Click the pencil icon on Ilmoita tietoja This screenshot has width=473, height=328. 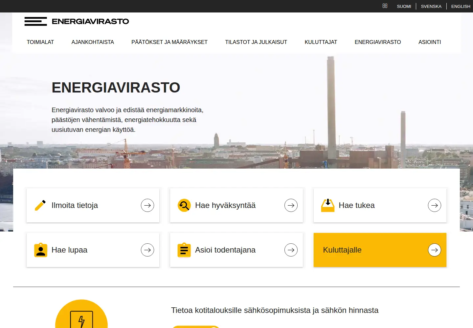point(40,205)
